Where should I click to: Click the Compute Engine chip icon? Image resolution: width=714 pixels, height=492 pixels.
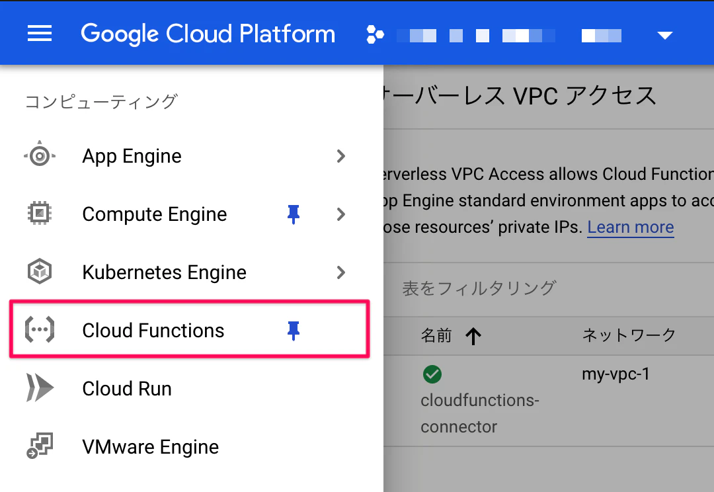[40, 214]
